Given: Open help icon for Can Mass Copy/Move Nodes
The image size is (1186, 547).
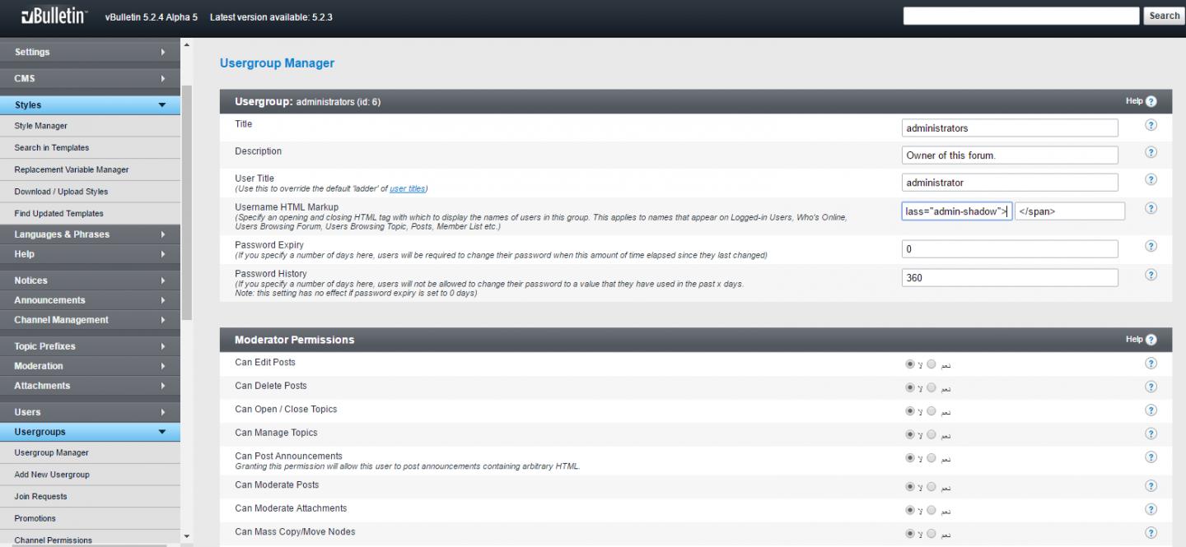Looking at the screenshot, I should click(x=1151, y=532).
